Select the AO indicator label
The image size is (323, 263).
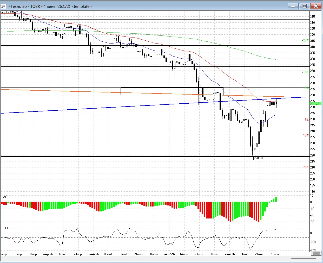click(5, 197)
